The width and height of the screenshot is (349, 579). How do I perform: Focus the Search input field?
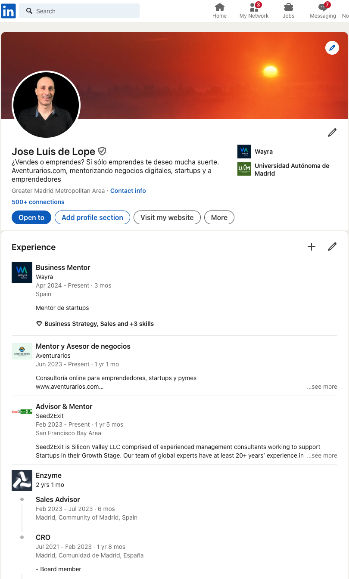tap(80, 11)
